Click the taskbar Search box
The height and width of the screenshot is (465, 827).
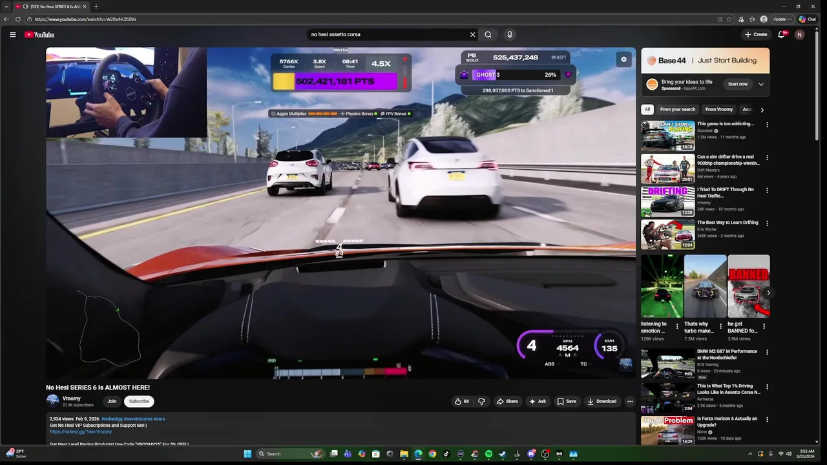click(x=289, y=454)
